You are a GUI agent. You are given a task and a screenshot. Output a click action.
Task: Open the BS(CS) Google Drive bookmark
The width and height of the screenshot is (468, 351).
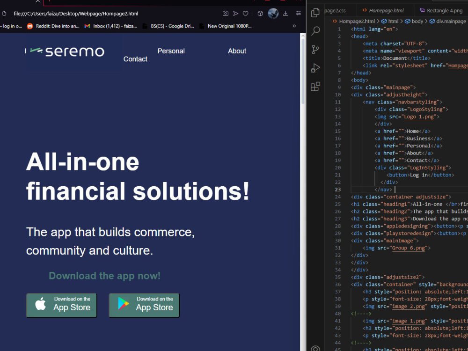168,26
